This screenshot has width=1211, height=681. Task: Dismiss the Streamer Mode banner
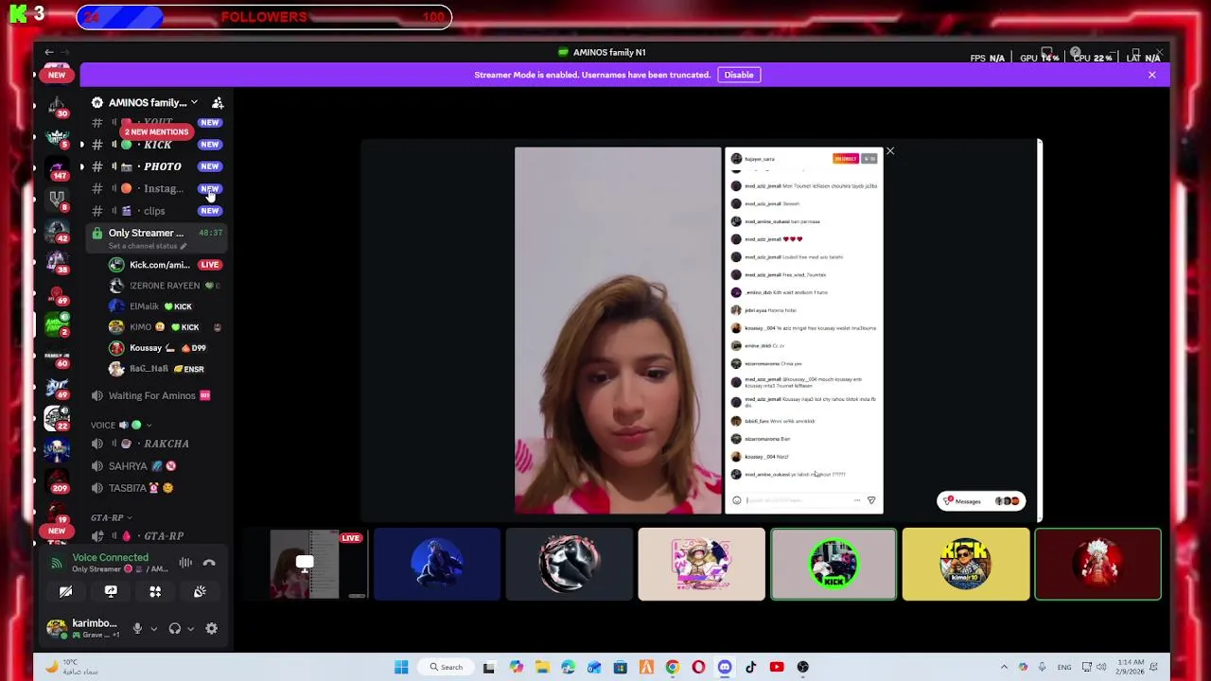click(x=1151, y=75)
